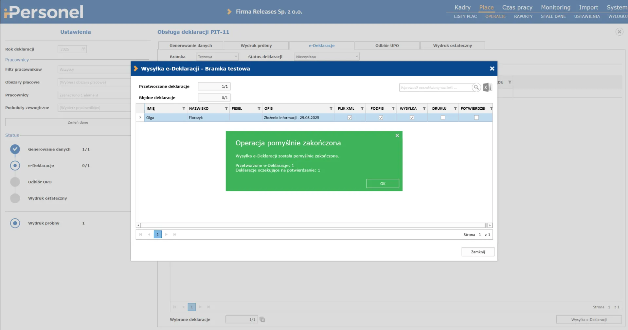Switch to the Odbiór UPO tab

click(387, 46)
